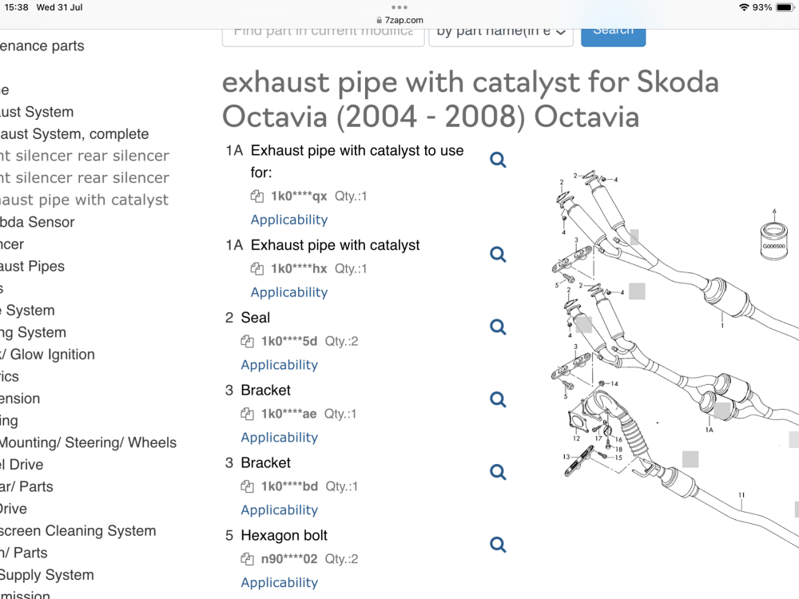Open Applicability under Exhaust pipe 1k0****hx
Image resolution: width=799 pixels, height=599 pixels.
(289, 292)
